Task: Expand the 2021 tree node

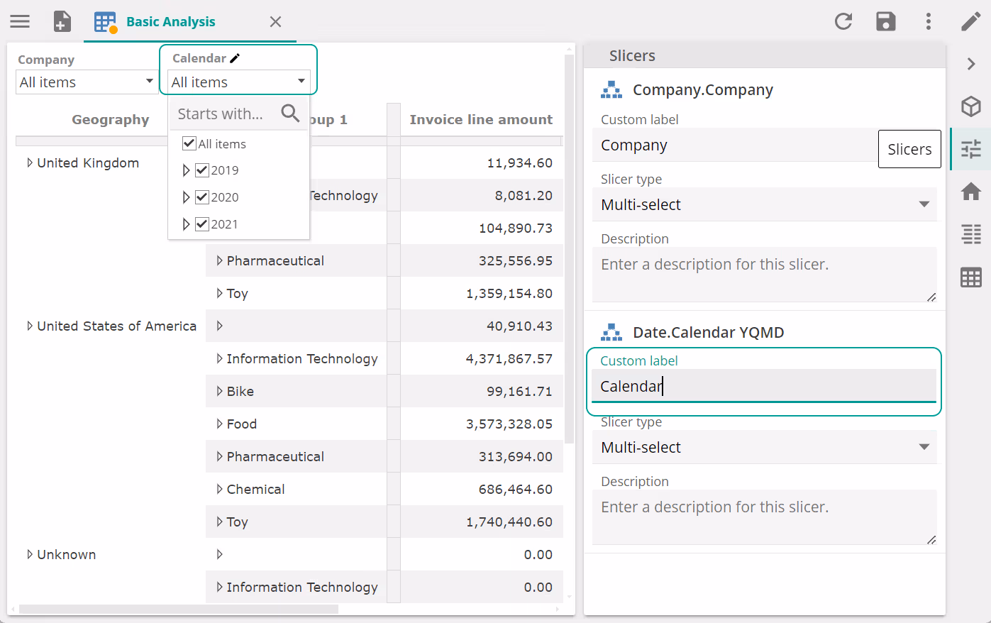Action: (x=186, y=224)
